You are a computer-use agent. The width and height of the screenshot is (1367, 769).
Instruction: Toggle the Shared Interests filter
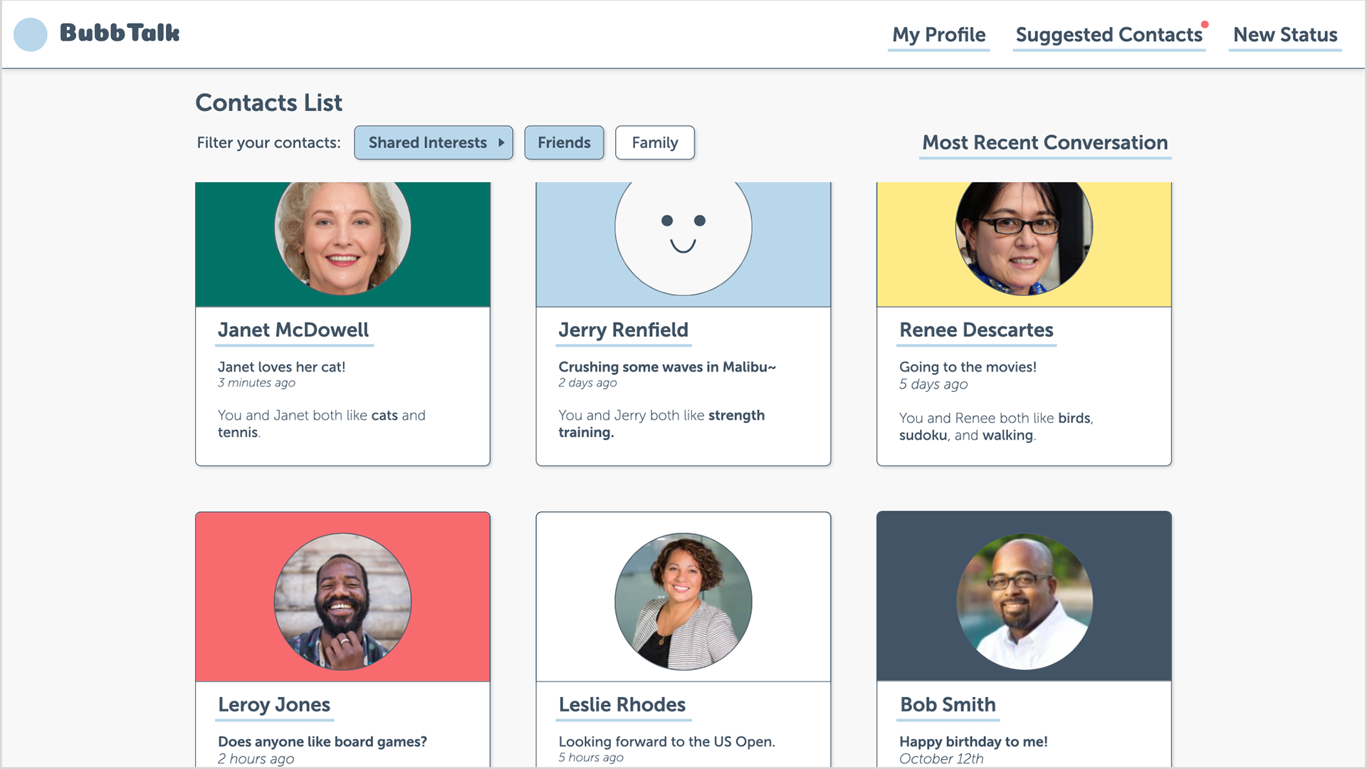[x=433, y=142]
